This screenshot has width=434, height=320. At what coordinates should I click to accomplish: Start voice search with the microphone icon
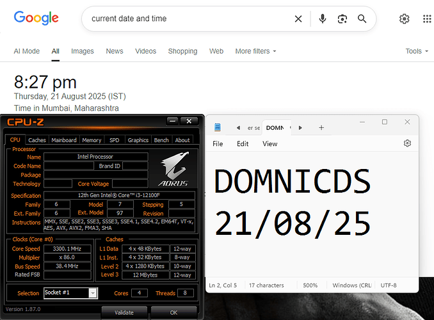point(323,19)
